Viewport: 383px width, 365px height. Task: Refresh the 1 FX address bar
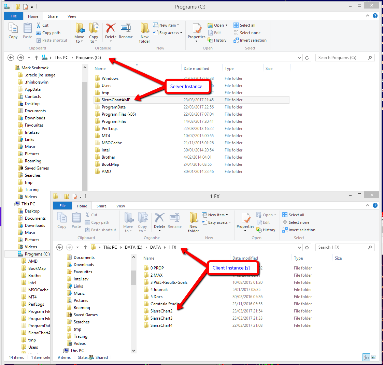307,248
